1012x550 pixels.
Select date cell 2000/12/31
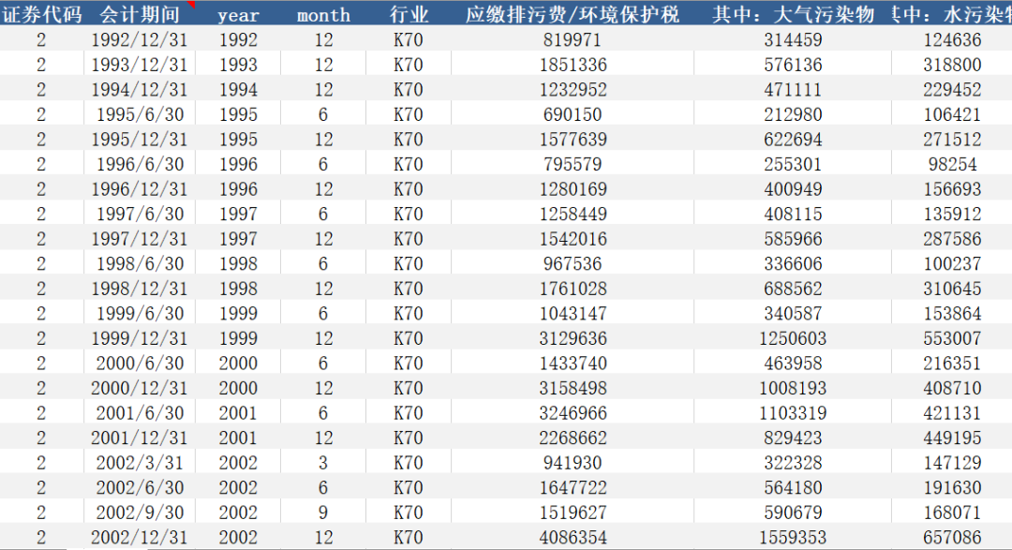tap(140, 388)
